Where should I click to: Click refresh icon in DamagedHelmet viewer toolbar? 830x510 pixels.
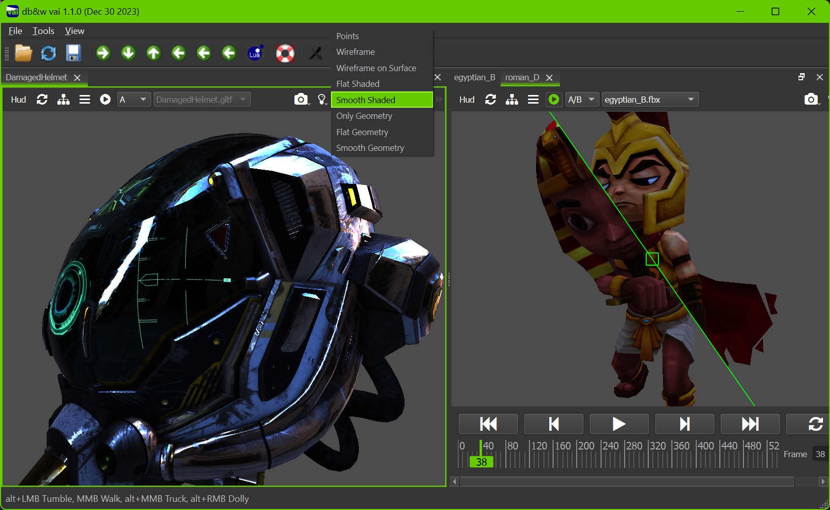click(42, 100)
